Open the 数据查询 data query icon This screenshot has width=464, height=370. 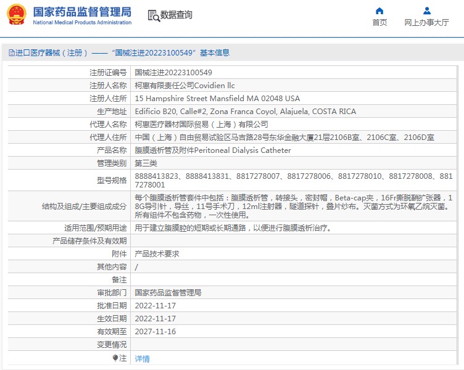coord(153,15)
